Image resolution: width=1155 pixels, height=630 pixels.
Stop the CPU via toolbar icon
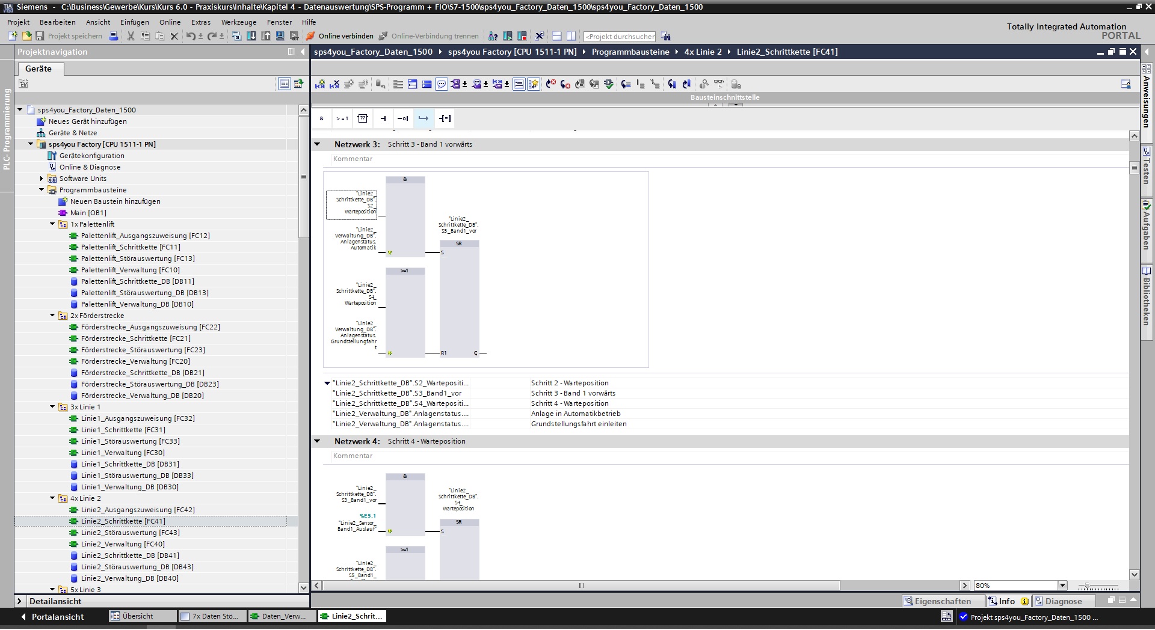coord(522,36)
